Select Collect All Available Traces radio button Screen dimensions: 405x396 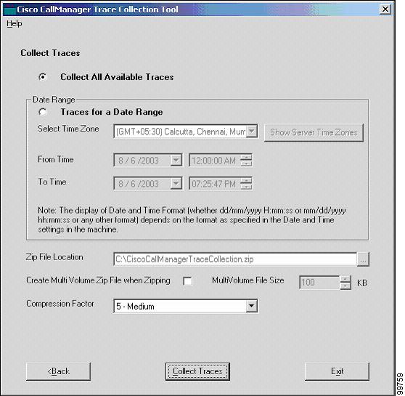click(43, 77)
